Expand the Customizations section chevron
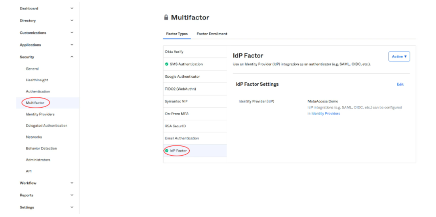The image size is (436, 217). (72, 32)
